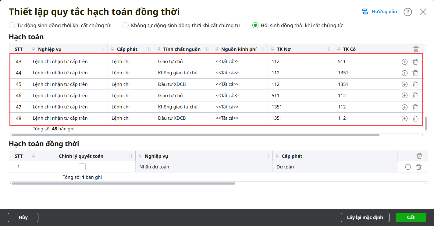Viewport: 434px width, 226px height.
Task: Restore defaults with Lấy lại mặc định
Action: click(365, 217)
